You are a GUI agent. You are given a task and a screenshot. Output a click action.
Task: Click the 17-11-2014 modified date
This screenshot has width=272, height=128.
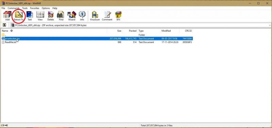pyautogui.click(x=170, y=42)
